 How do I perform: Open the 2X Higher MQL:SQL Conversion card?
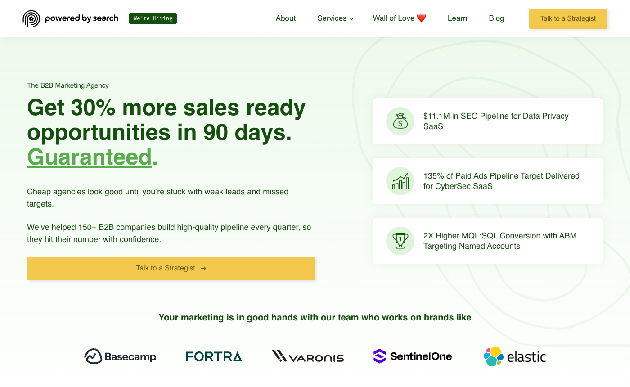488,241
